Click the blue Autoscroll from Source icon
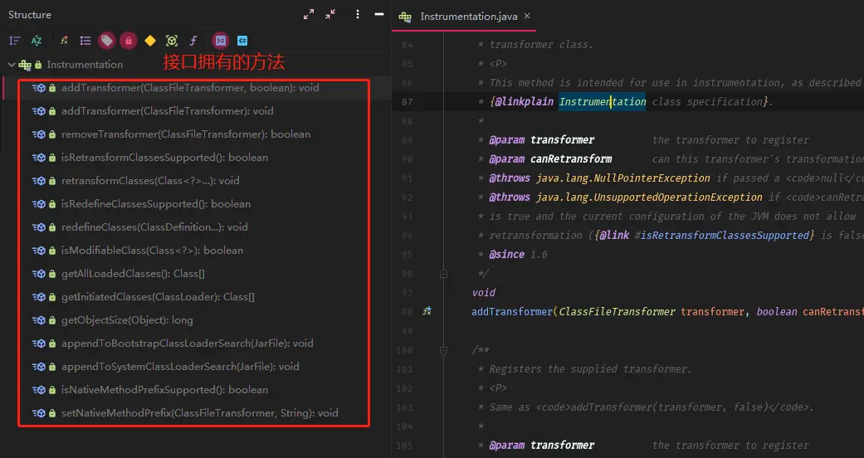This screenshot has height=458, width=864. point(242,41)
